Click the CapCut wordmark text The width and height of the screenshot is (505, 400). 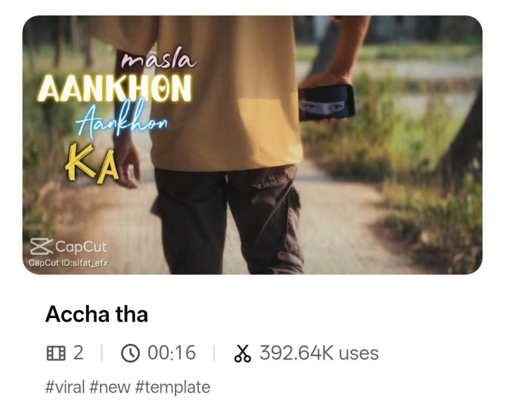tap(80, 247)
